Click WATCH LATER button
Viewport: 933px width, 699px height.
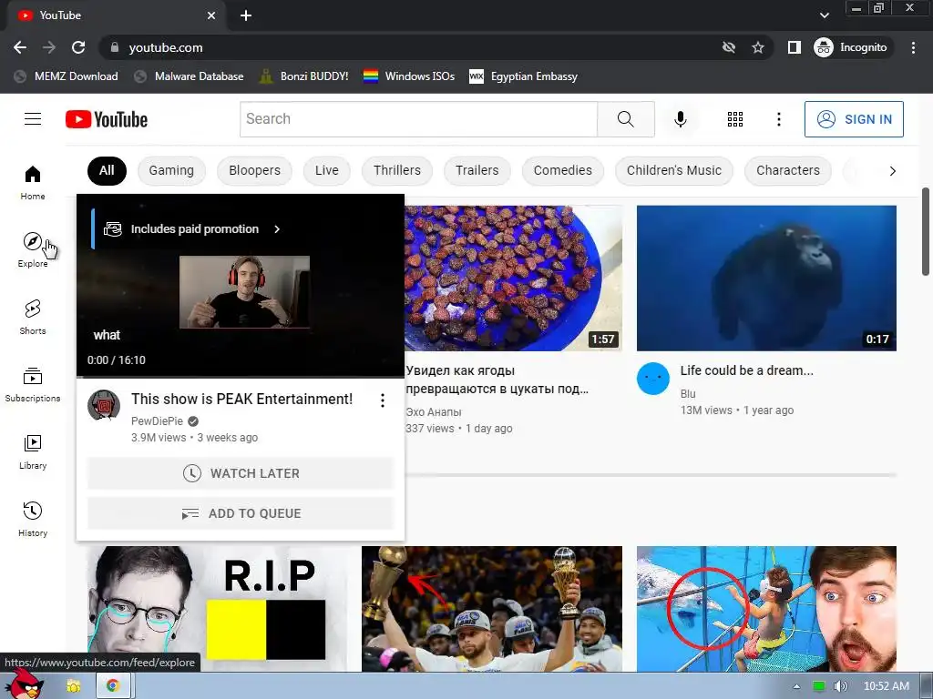click(x=241, y=473)
